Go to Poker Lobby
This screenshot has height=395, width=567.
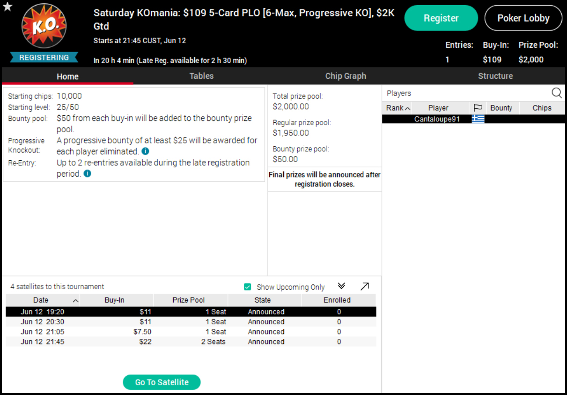(523, 18)
